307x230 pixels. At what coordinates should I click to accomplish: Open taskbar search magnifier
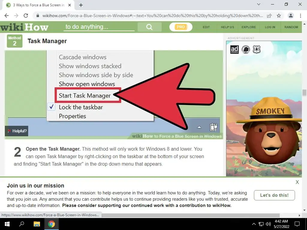tap(22, 224)
